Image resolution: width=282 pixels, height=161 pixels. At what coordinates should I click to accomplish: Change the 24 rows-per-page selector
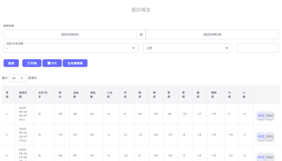click(x=18, y=78)
